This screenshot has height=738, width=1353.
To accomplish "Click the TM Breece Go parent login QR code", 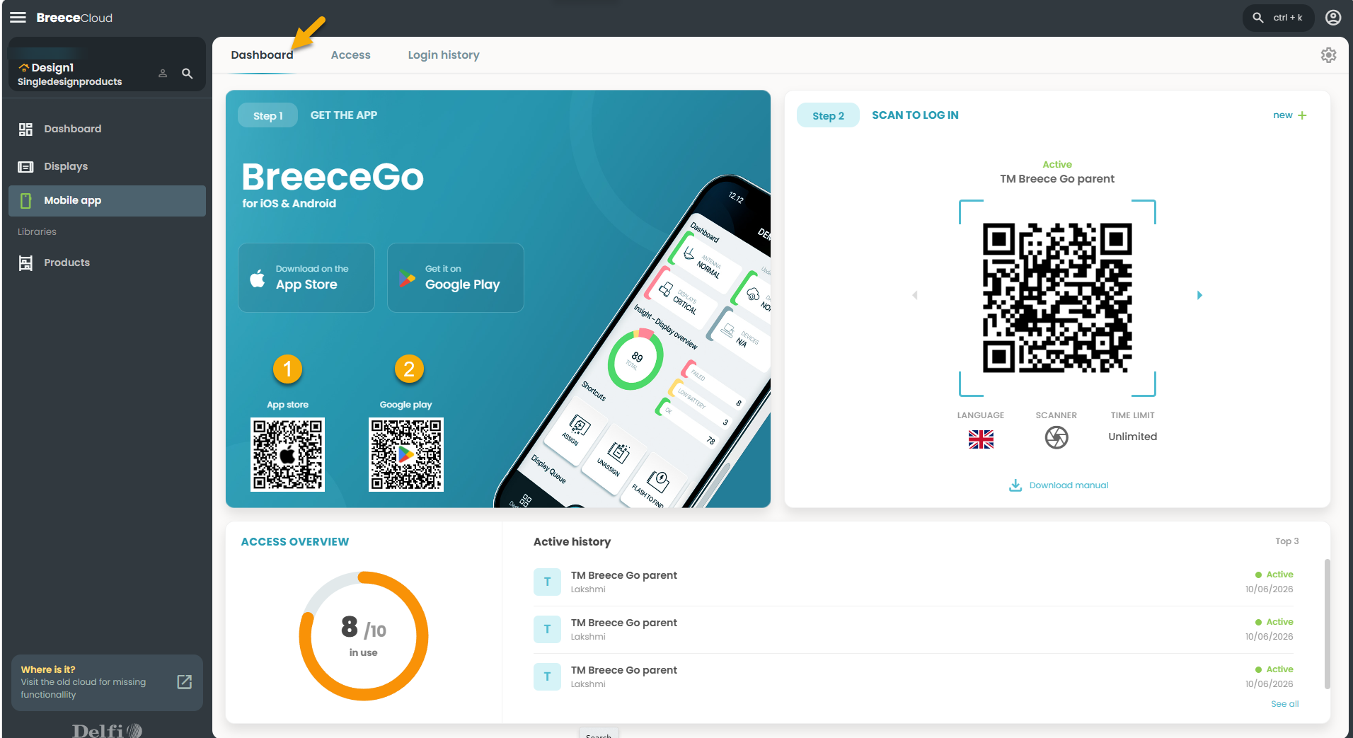I will (1057, 298).
